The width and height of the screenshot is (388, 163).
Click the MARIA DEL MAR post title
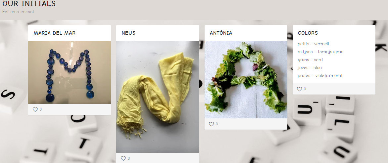click(x=55, y=33)
